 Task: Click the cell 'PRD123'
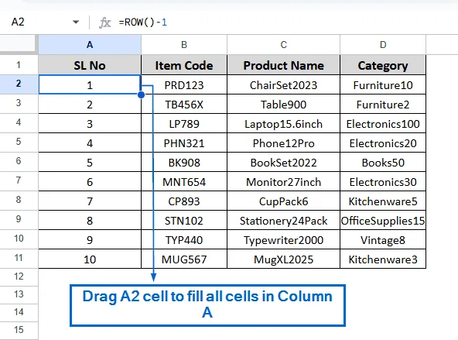pos(184,84)
